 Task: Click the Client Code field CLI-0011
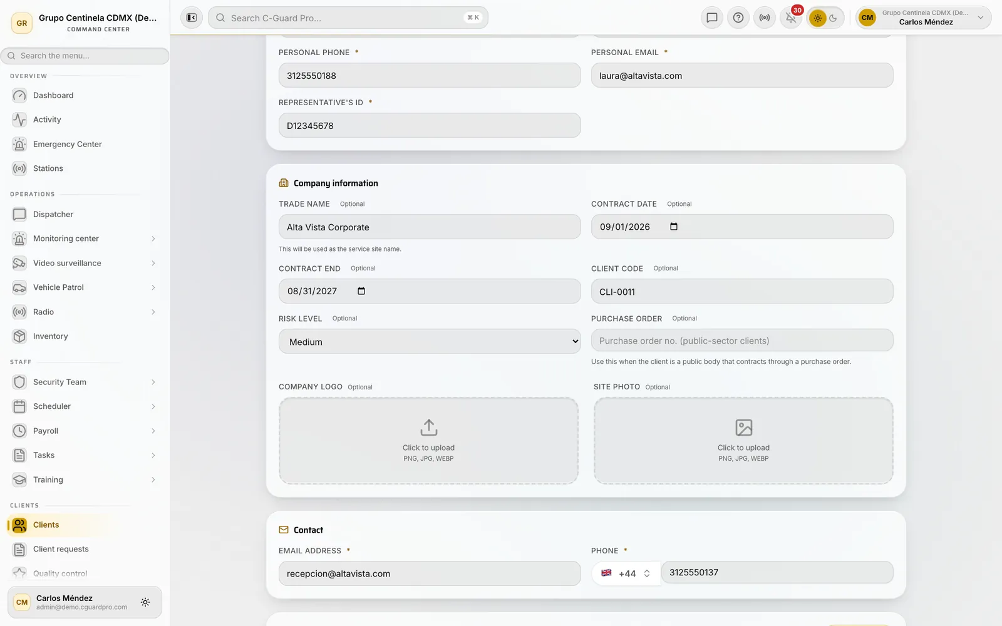point(742,291)
